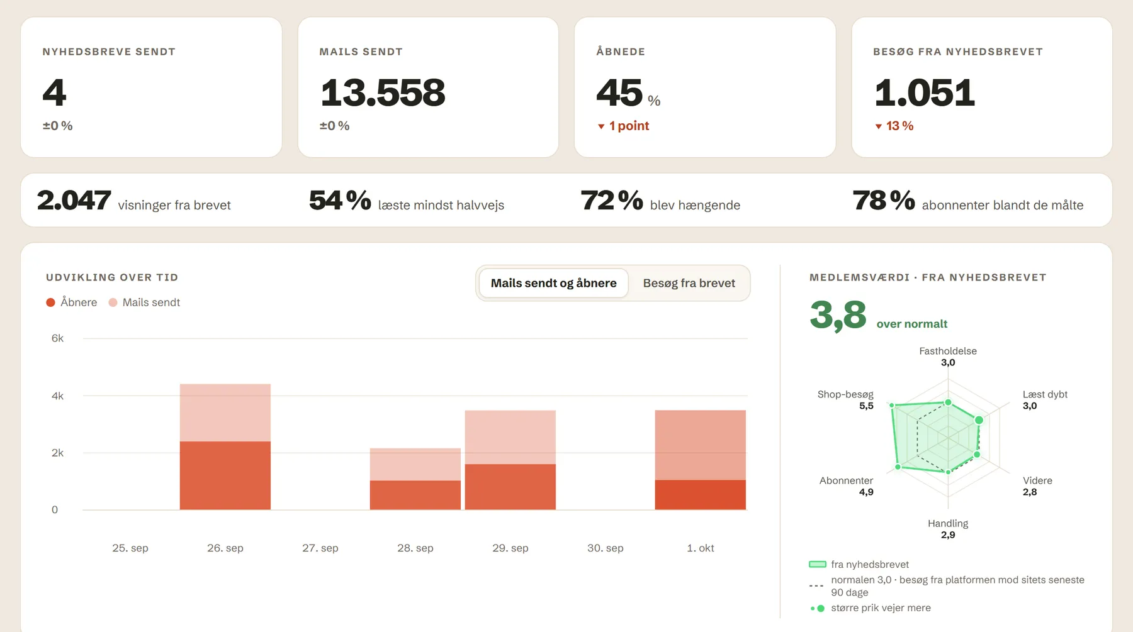1133x632 pixels.
Task: Click the 'større prik vejer mere' dot icon
Action: 817,608
